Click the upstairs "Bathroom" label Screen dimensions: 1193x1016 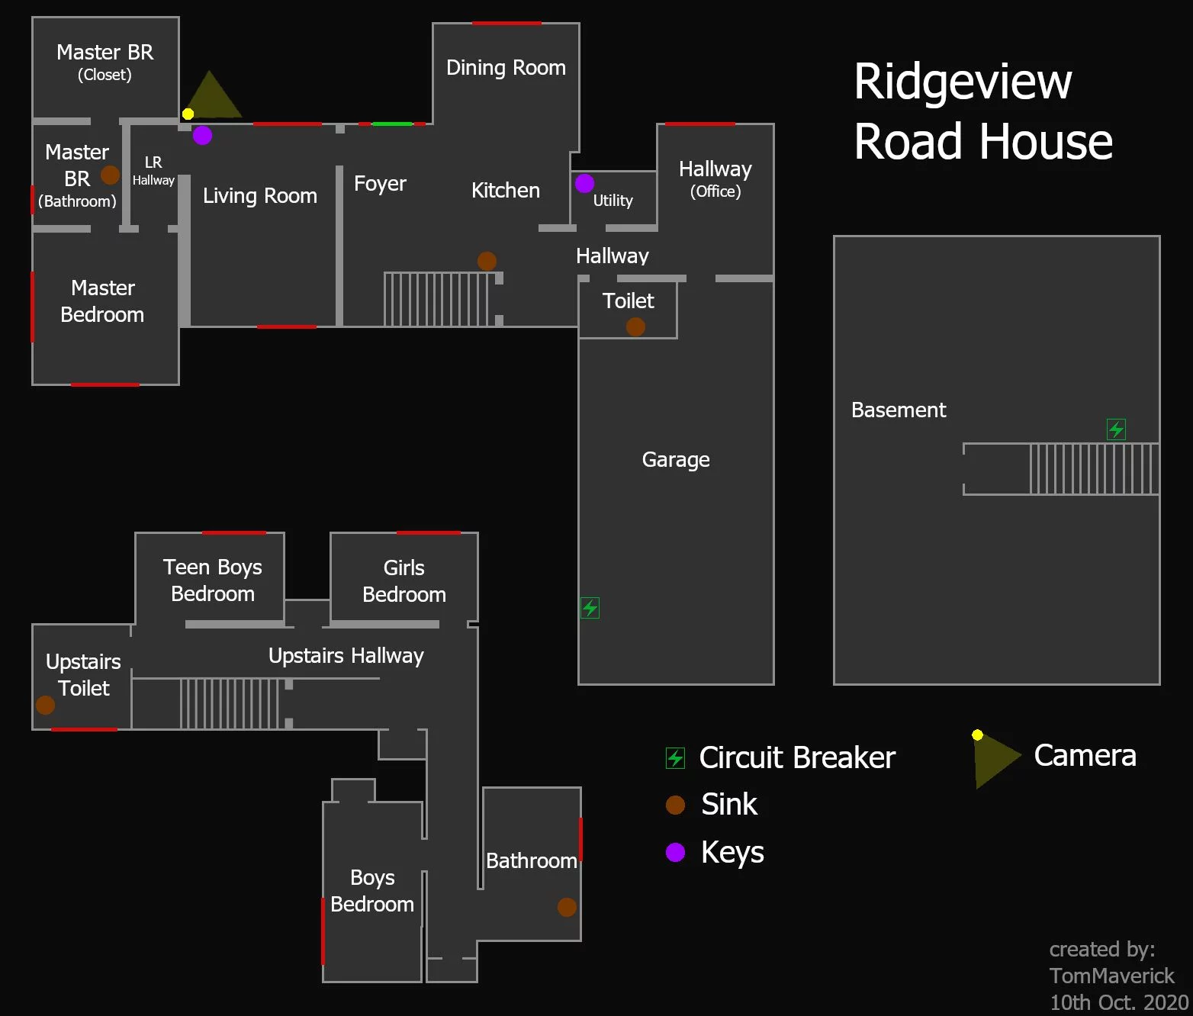(x=532, y=861)
